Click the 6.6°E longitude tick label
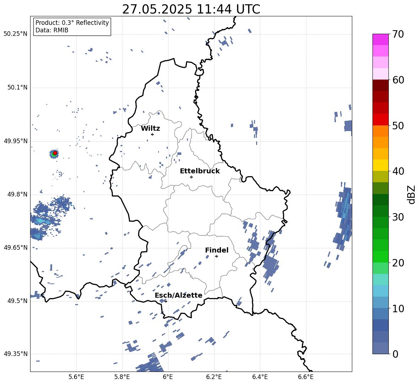 tap(306, 377)
